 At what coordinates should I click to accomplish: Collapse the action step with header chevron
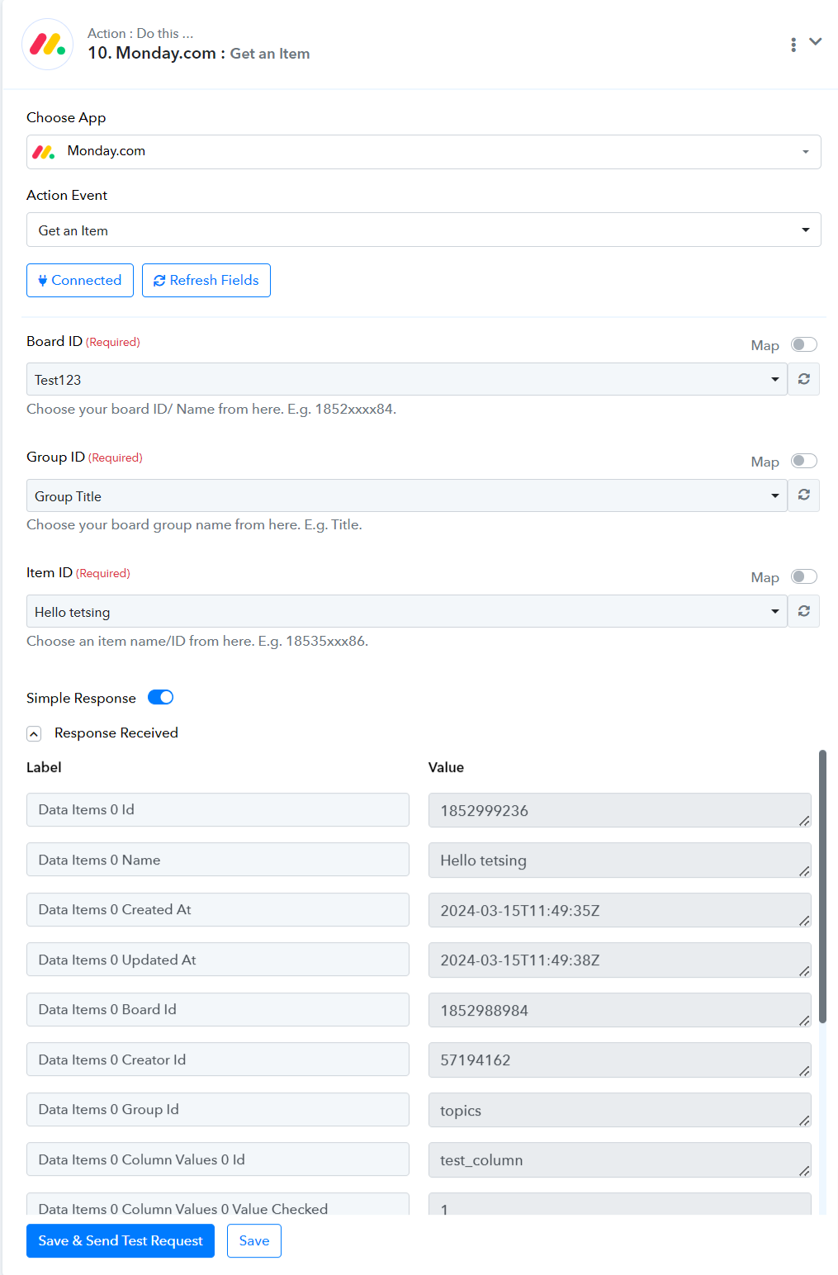816,41
